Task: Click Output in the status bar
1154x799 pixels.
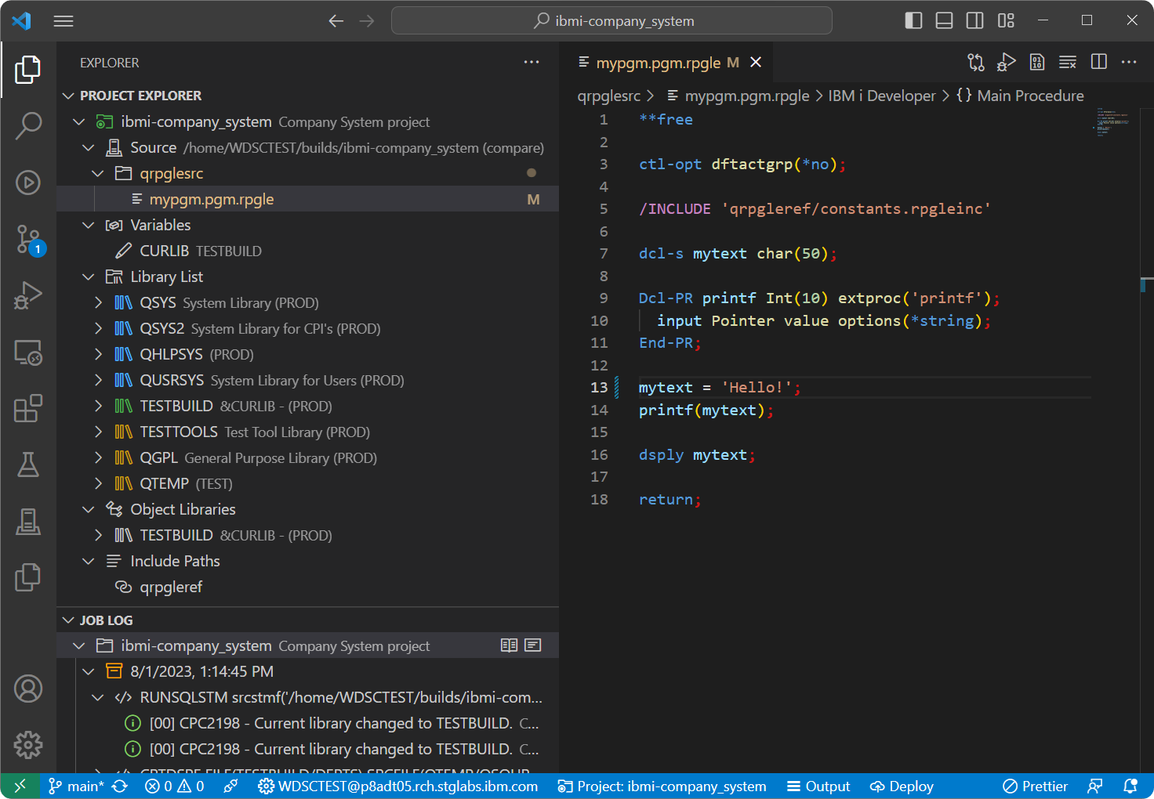Action: 818,786
